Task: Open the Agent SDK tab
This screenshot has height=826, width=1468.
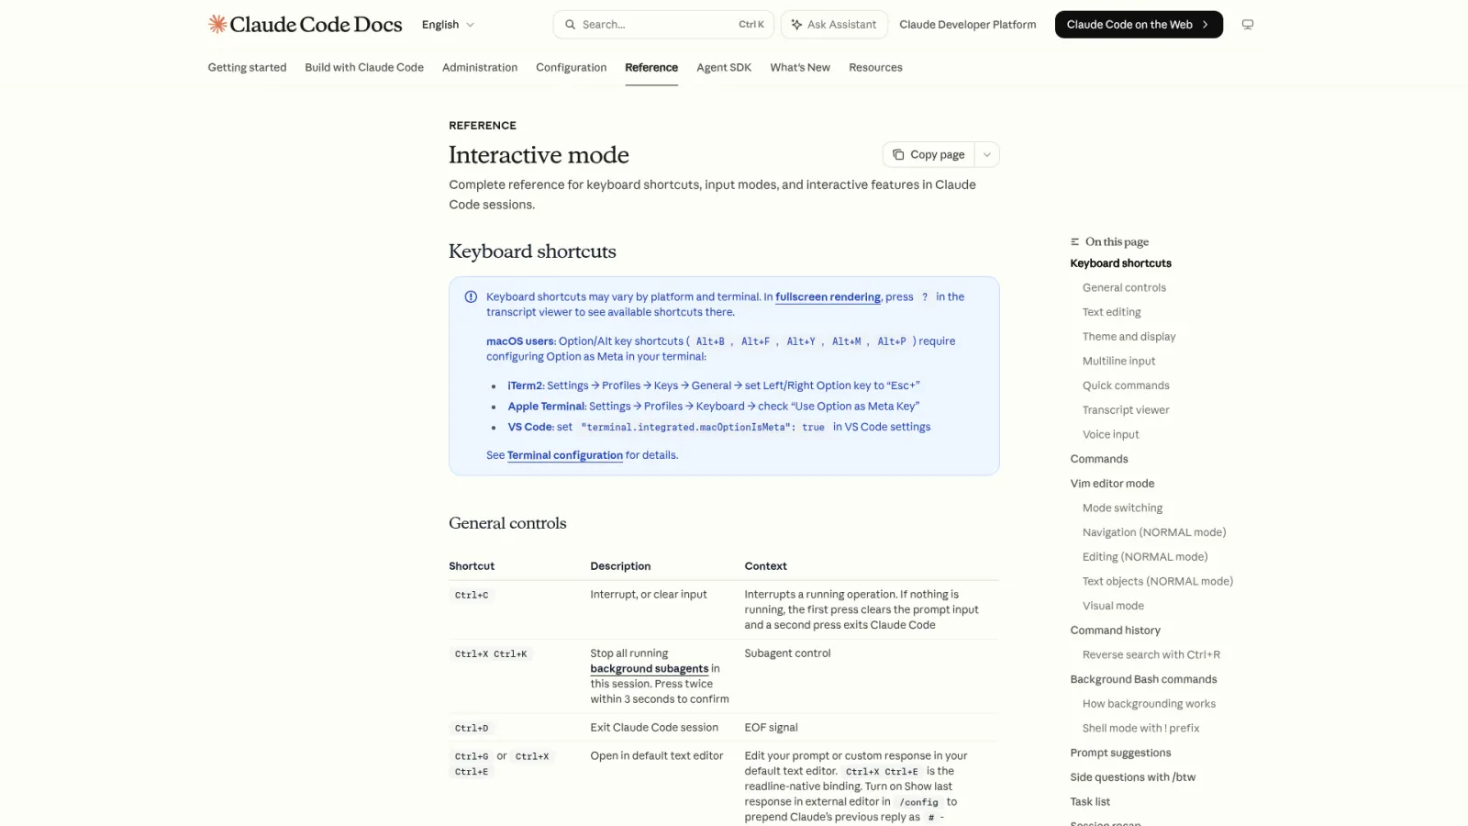Action: click(724, 68)
